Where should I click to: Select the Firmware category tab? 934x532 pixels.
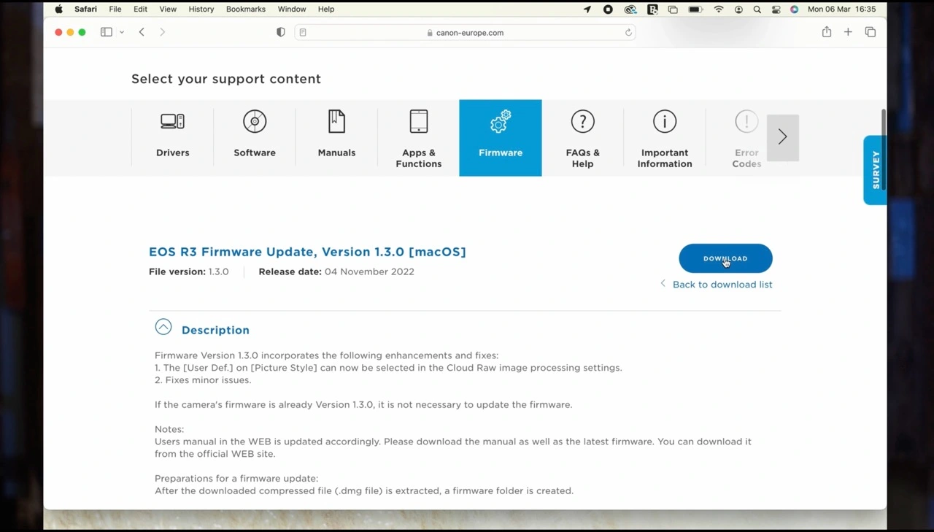coord(501,138)
